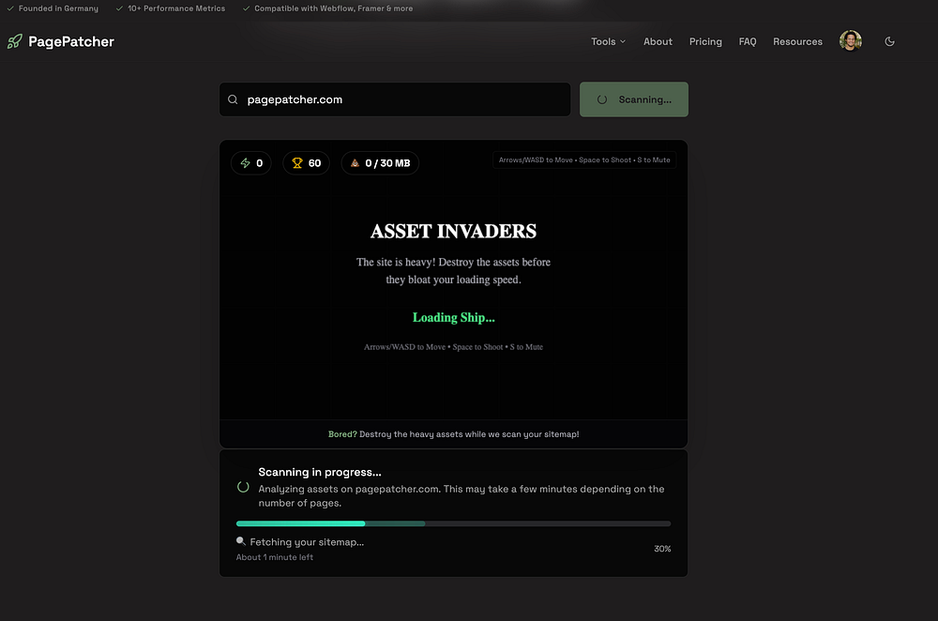Click the Scanning... button
Screen dimensions: 938x621
[x=633, y=99]
